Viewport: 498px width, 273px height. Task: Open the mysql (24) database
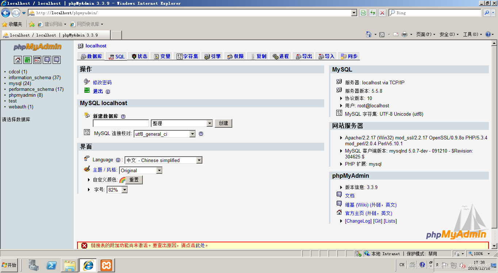pyautogui.click(x=20, y=84)
